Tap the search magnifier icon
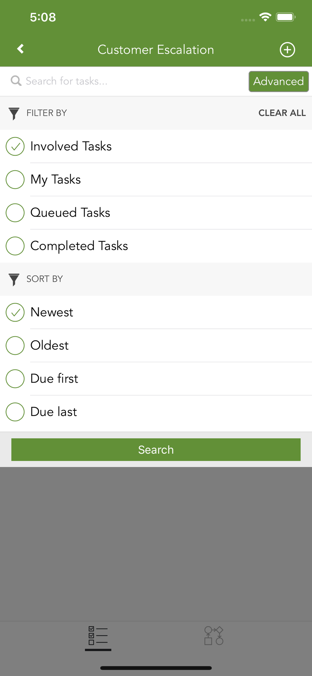 [x=16, y=81]
